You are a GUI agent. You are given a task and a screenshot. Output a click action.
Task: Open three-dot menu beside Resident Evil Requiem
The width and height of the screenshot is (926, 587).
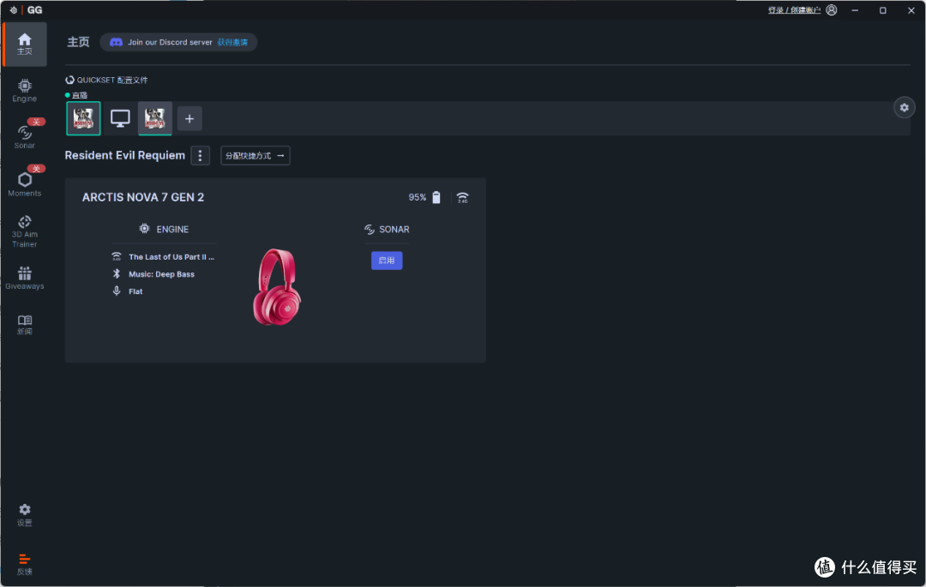(200, 156)
